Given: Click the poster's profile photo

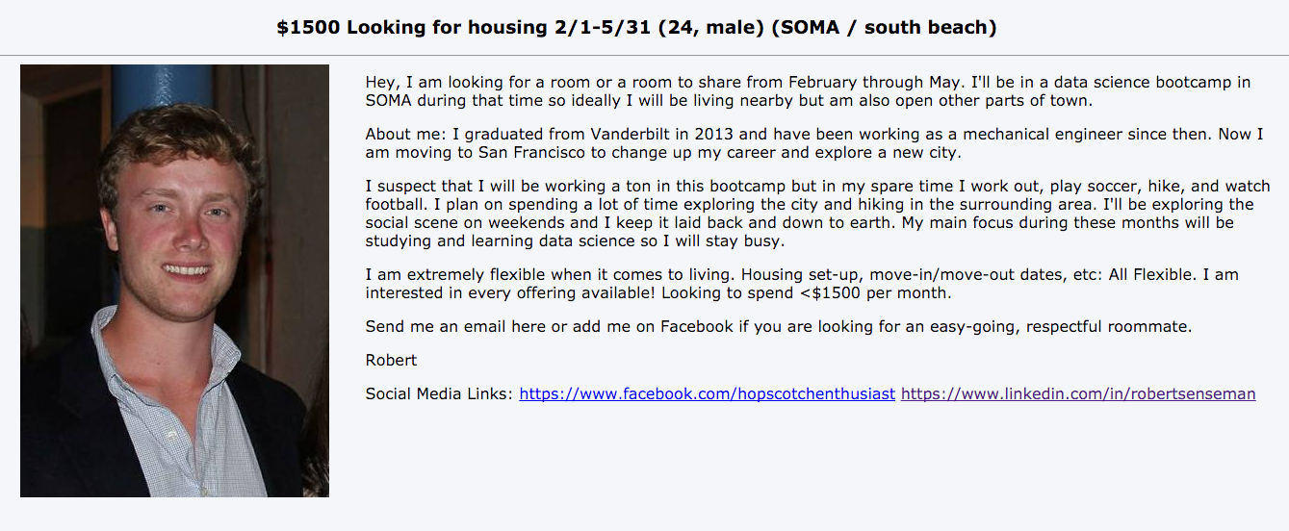Looking at the screenshot, I should click(174, 281).
